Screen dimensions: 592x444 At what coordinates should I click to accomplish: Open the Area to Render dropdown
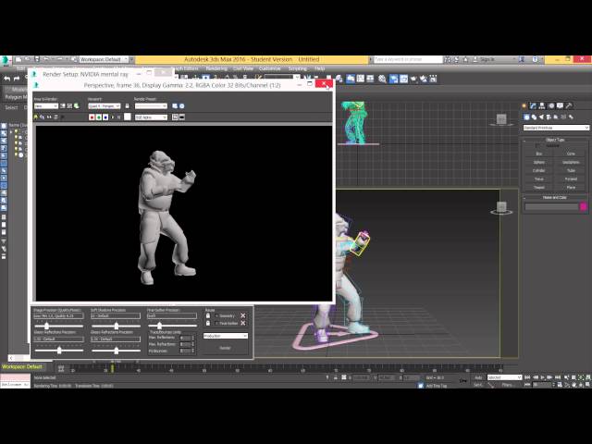45,106
